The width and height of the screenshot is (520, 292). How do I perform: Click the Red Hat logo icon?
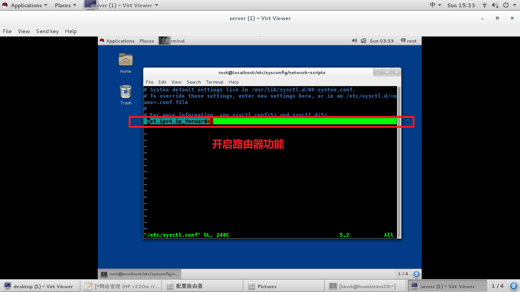[5, 5]
